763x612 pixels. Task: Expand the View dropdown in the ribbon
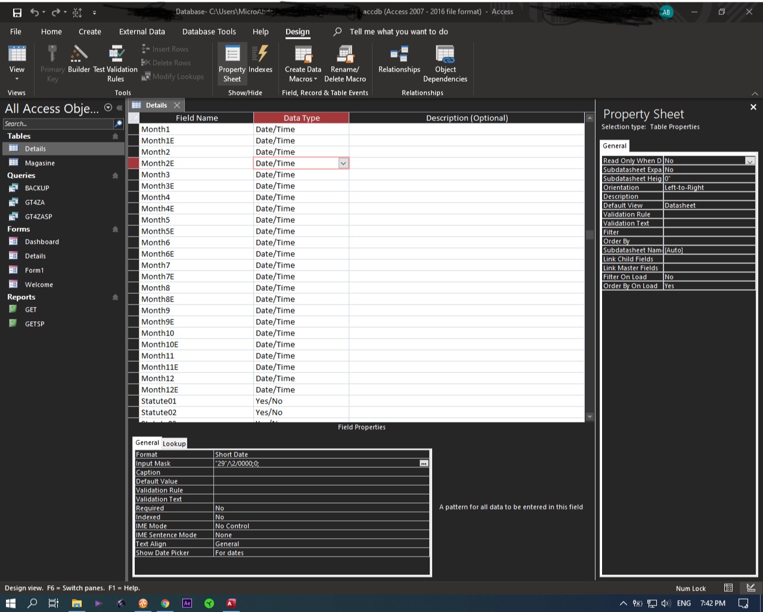pos(17,79)
